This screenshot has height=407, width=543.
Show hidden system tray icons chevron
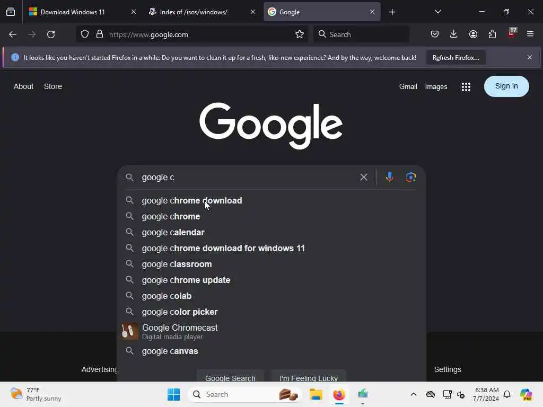pos(414,394)
